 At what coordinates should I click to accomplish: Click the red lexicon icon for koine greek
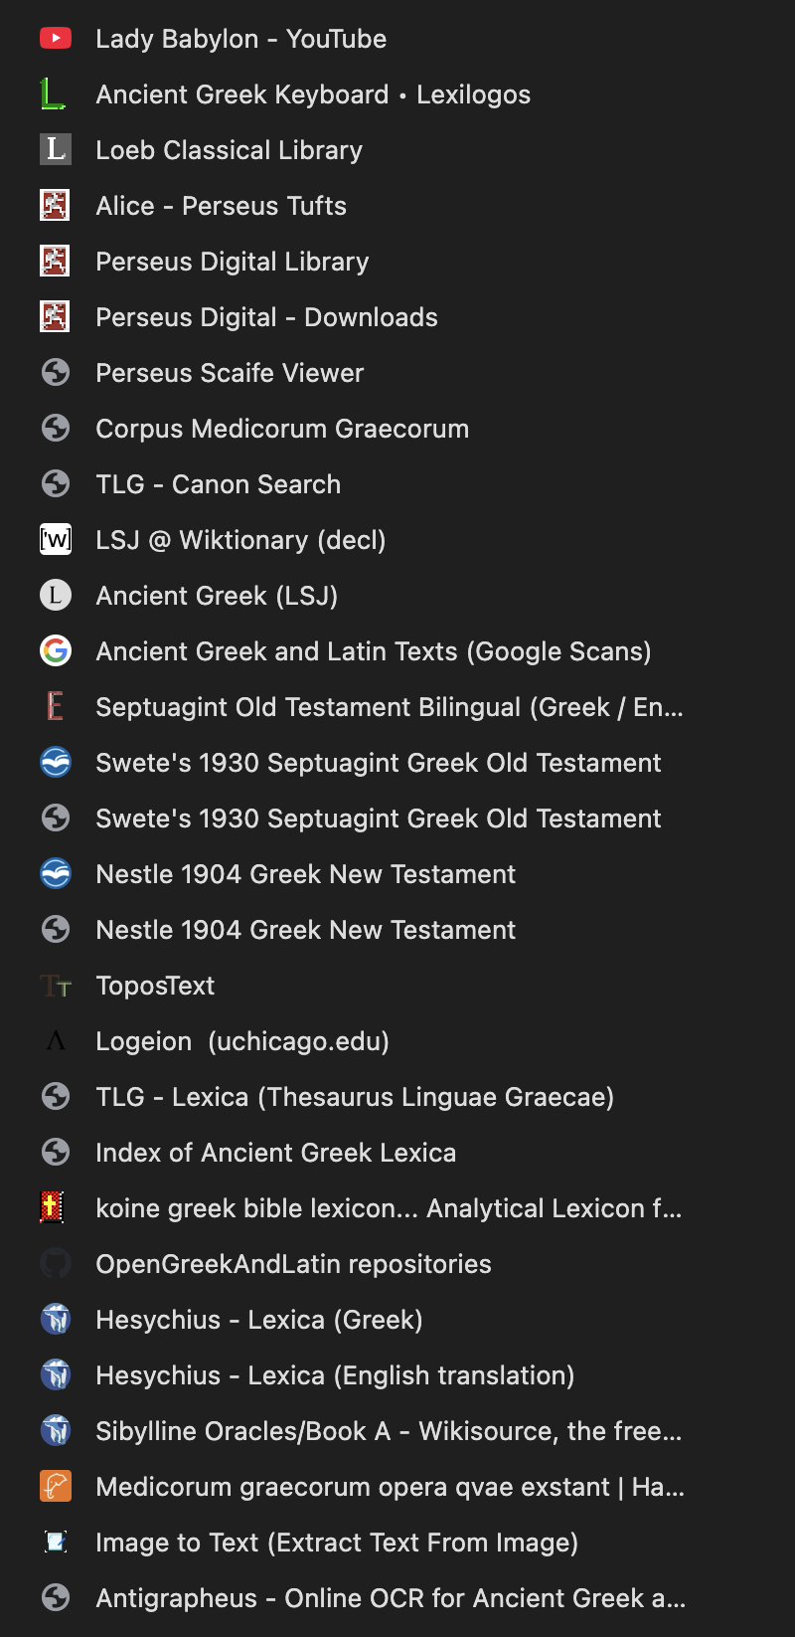[52, 1208]
